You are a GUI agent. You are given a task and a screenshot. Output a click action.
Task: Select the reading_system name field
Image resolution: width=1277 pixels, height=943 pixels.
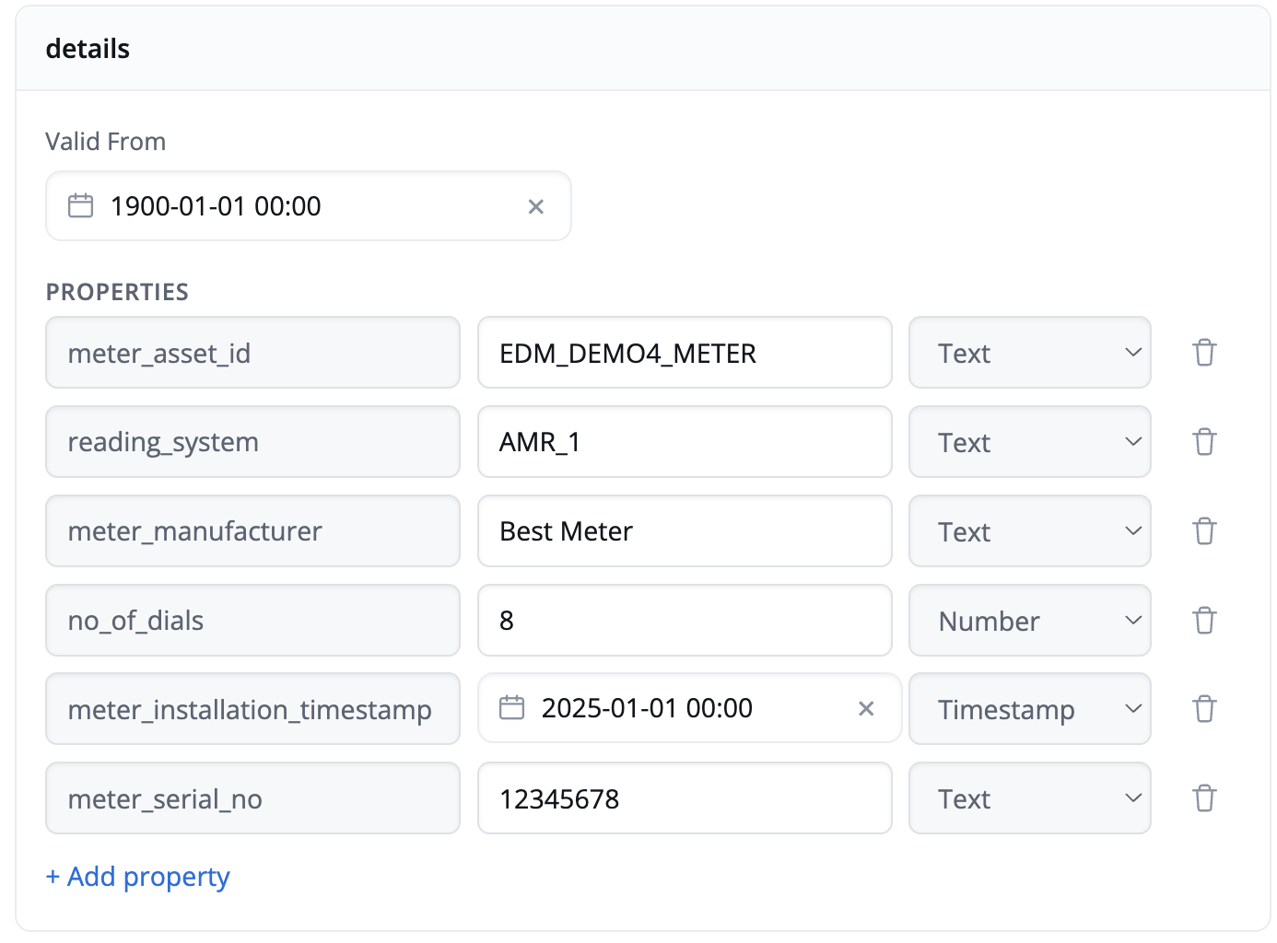point(252,442)
